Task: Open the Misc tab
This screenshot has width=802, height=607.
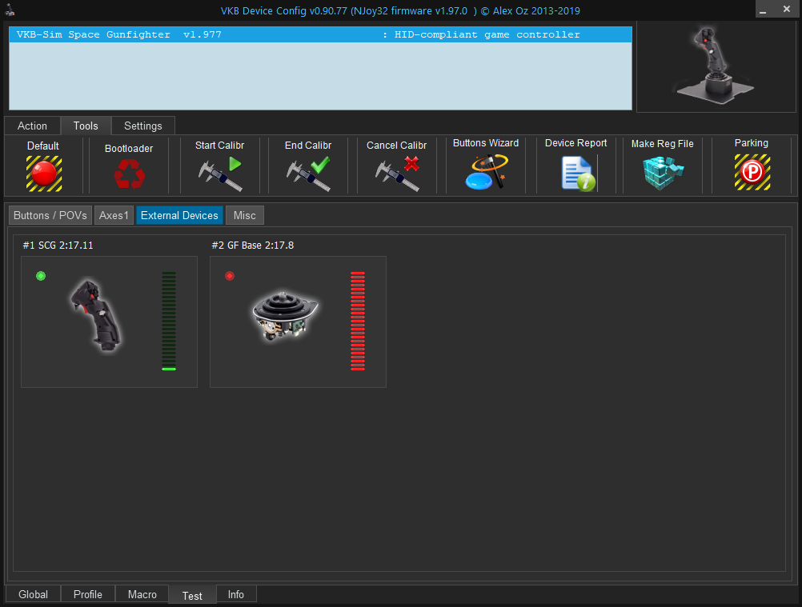Action: (244, 215)
